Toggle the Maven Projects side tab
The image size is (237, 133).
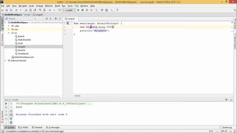[235, 41]
